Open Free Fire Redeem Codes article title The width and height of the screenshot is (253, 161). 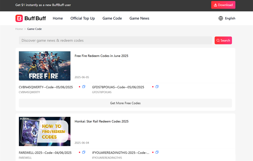(x=101, y=56)
